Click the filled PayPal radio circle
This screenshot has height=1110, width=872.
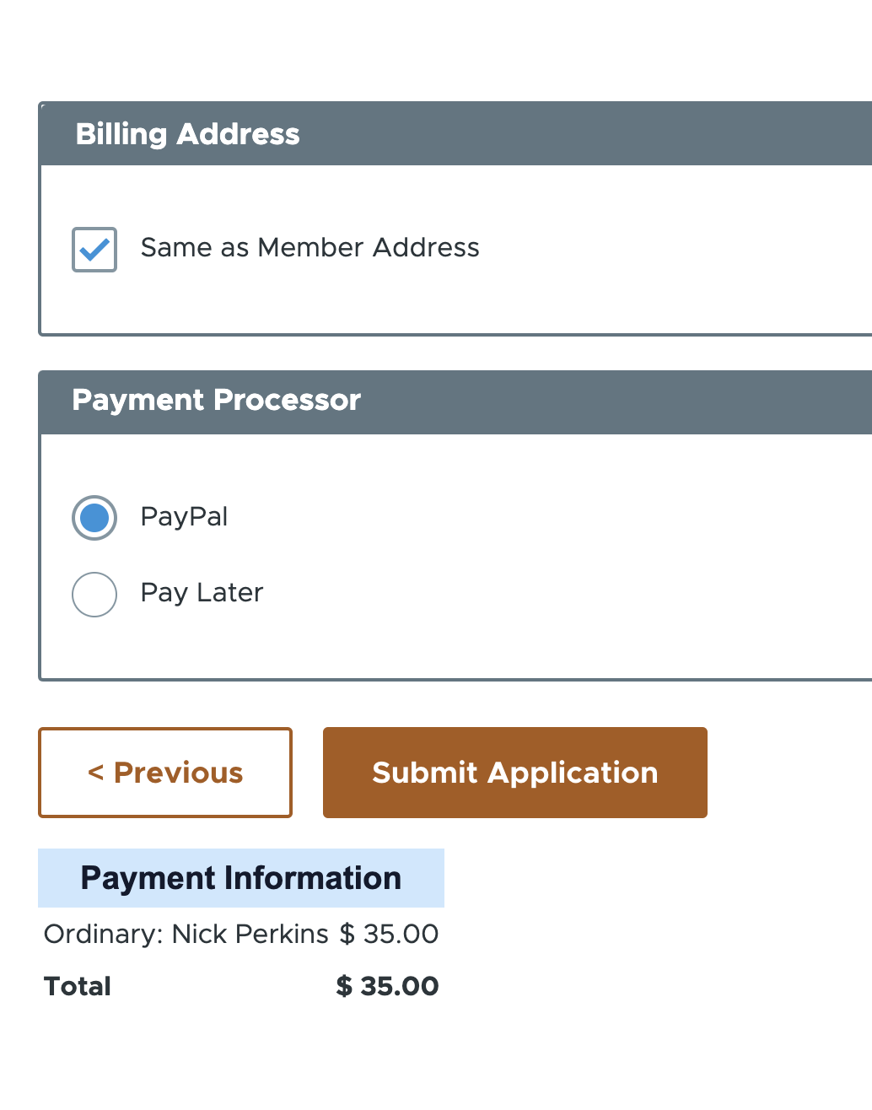tap(94, 517)
